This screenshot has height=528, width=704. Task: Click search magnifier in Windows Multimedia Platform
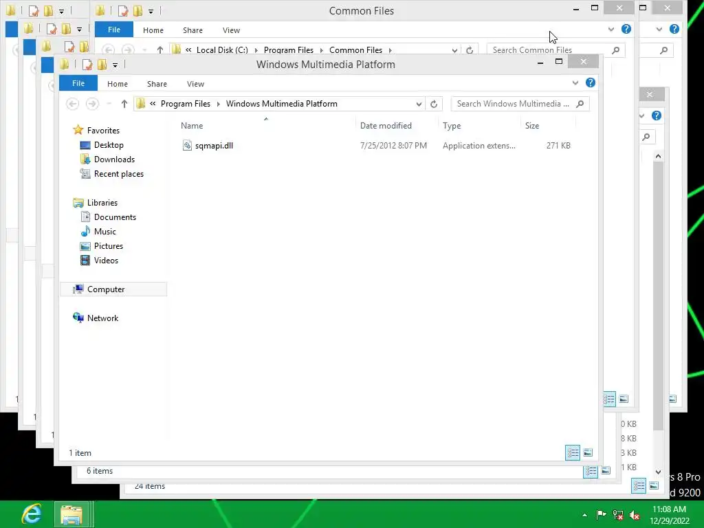point(580,104)
